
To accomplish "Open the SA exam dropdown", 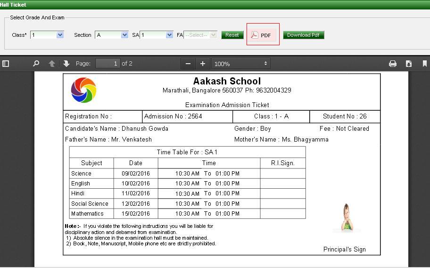I will pyautogui.click(x=157, y=35).
